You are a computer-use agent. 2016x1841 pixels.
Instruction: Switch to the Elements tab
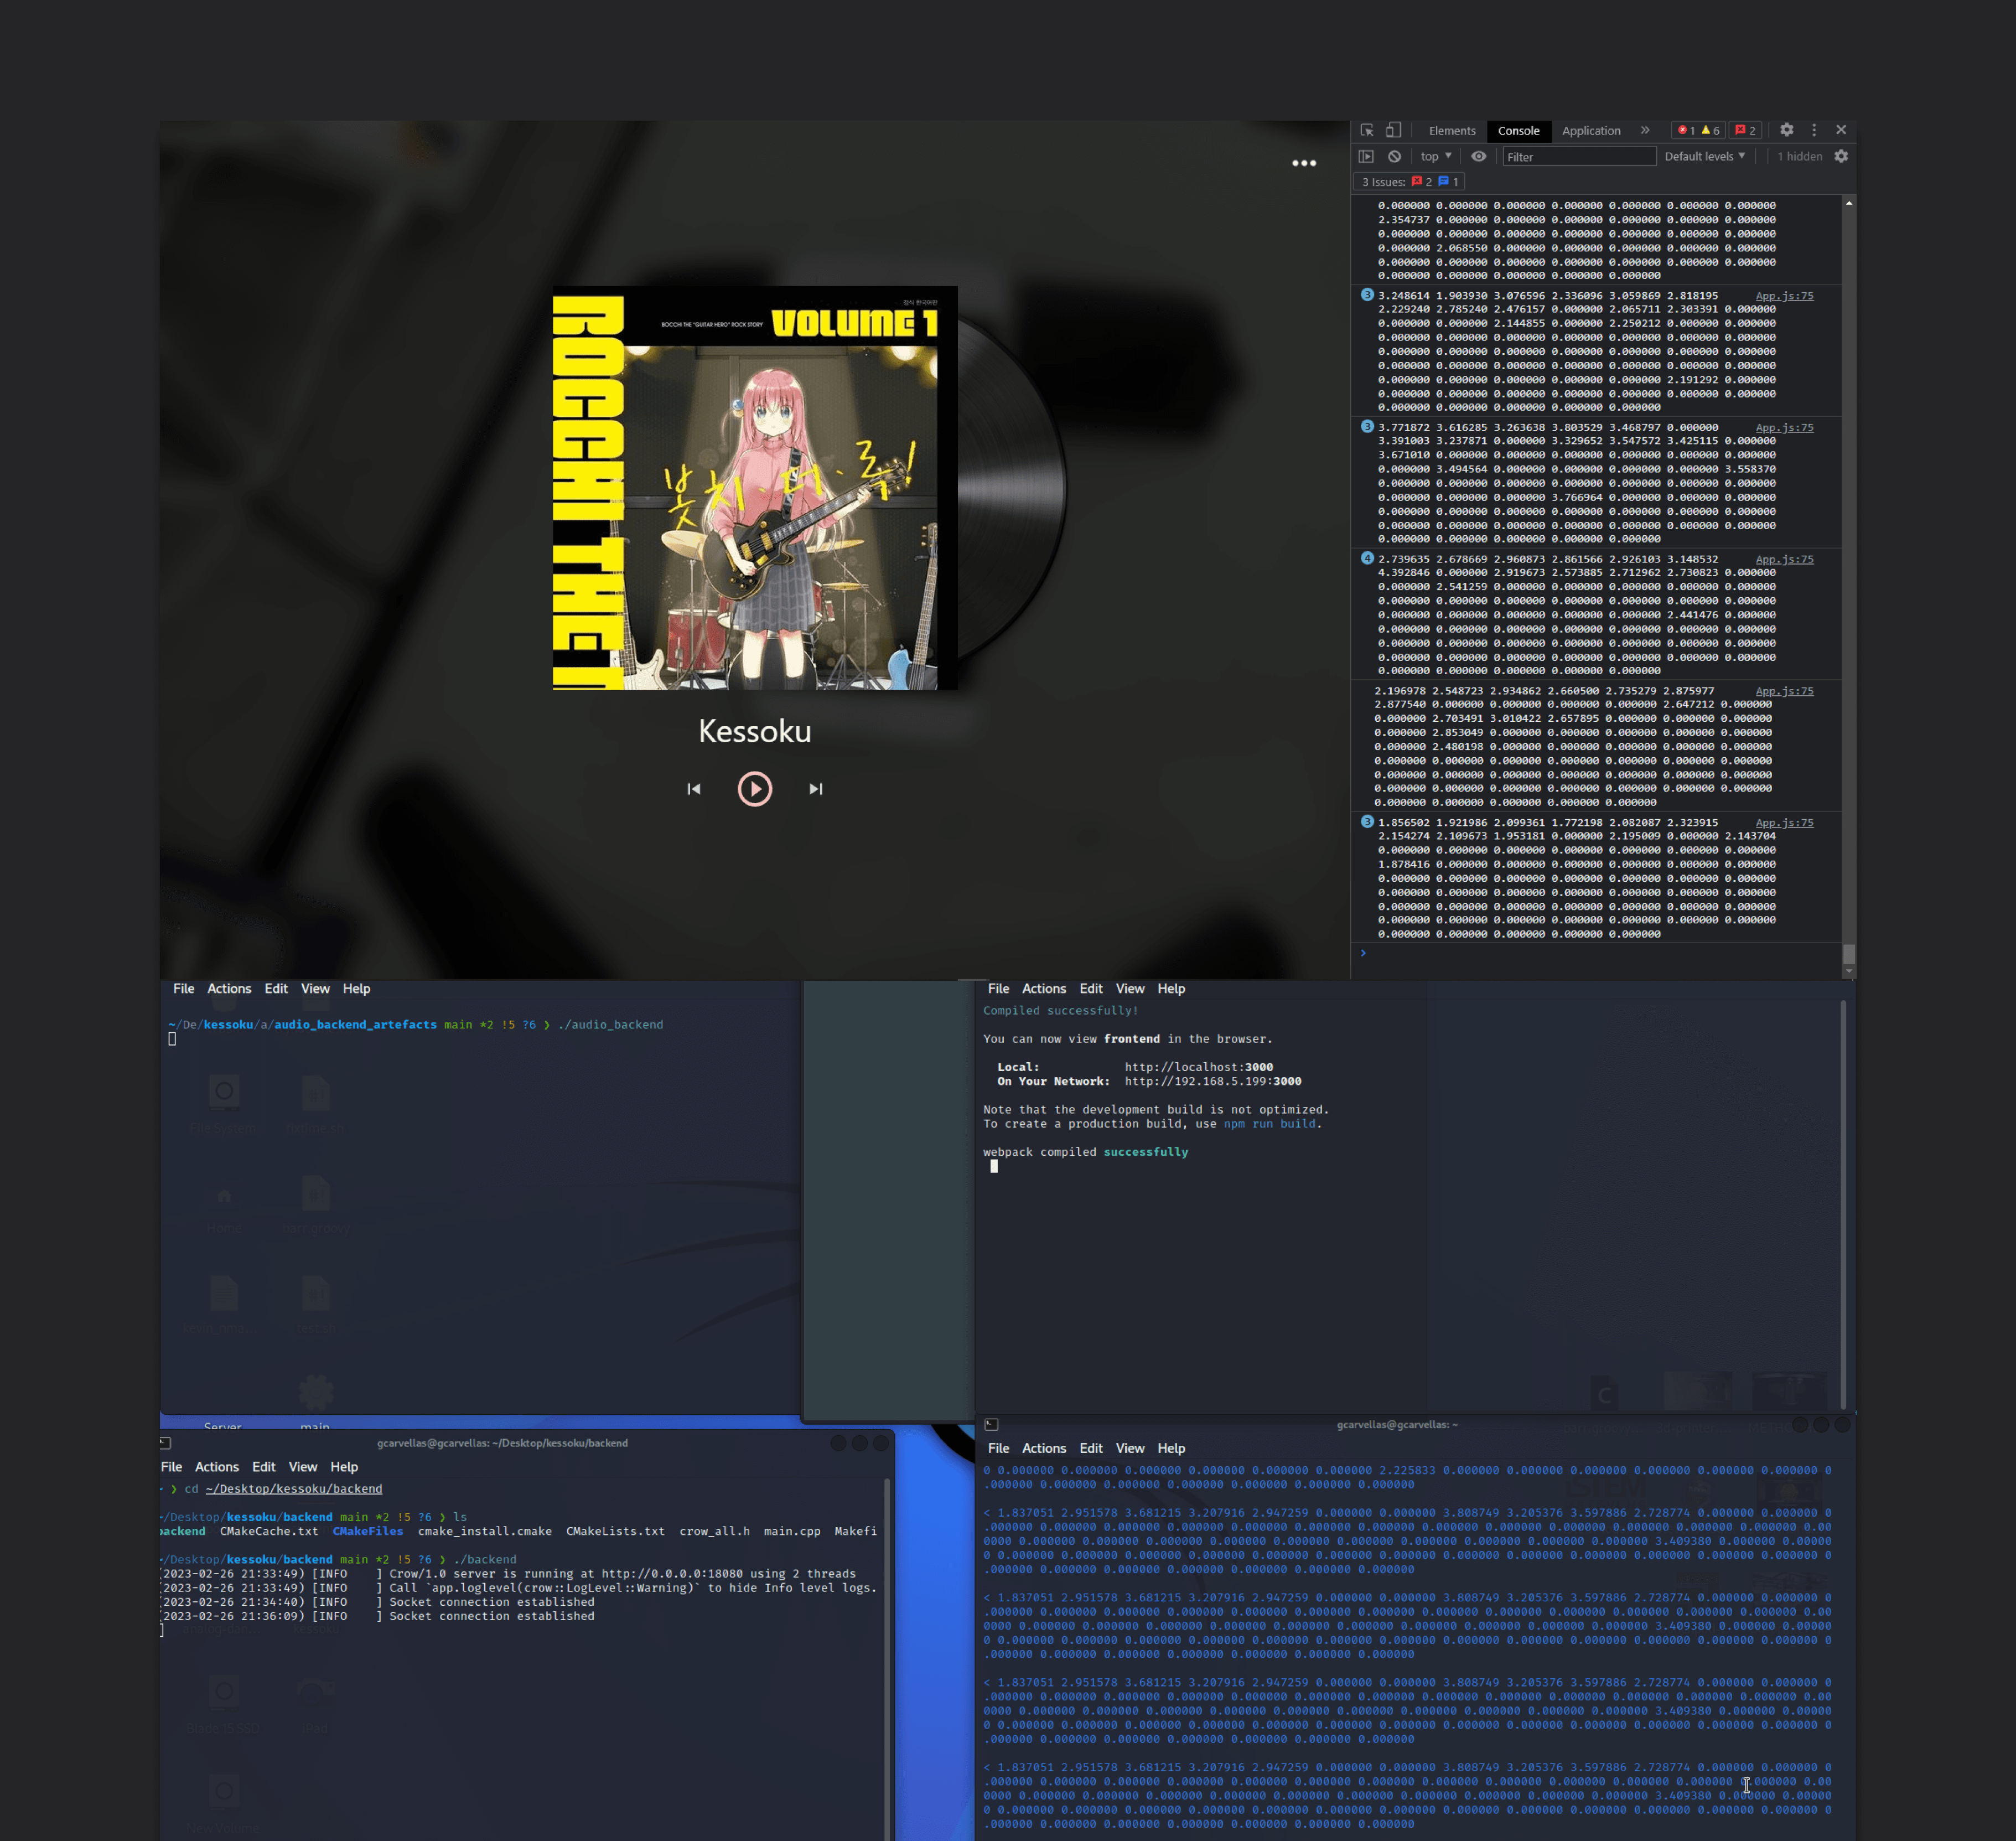[1451, 131]
